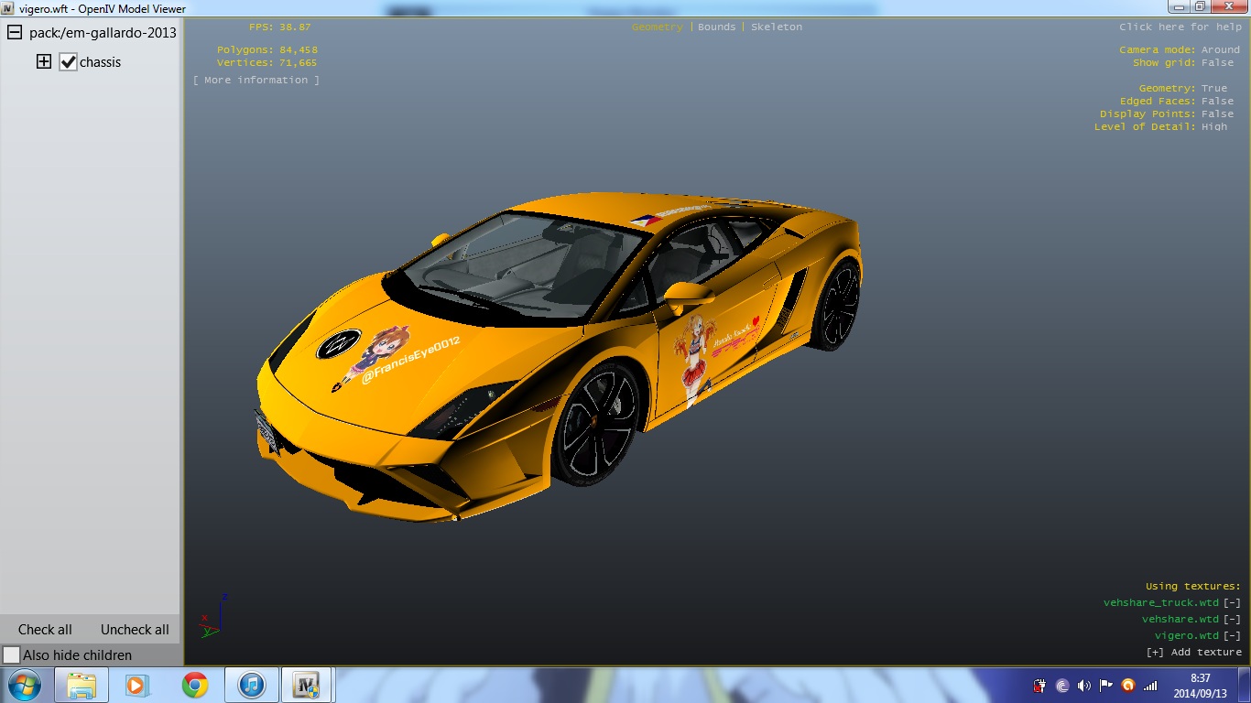Toggle Show grid value False

[x=1217, y=63]
